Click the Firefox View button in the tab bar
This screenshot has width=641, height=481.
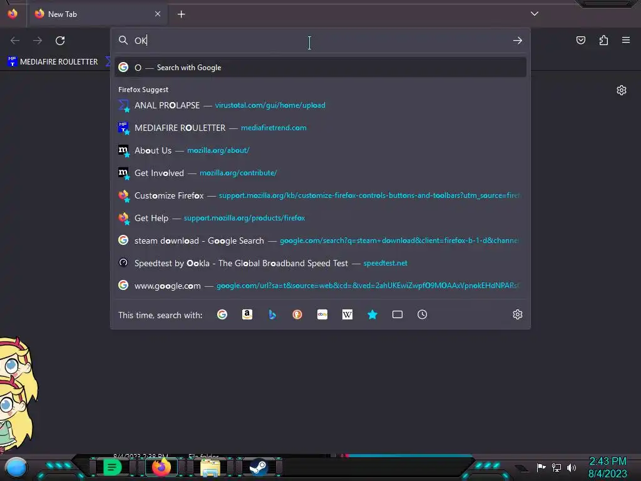pyautogui.click(x=13, y=14)
